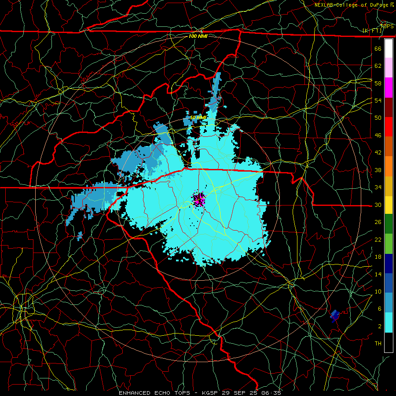Image resolution: width=396 pixels, height=396 pixels.
Task: Click the "06:35" time in the caption
Action: coord(271,393)
